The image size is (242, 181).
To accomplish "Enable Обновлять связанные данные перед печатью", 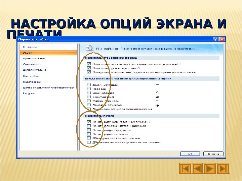I will pyautogui.click(x=89, y=142).
